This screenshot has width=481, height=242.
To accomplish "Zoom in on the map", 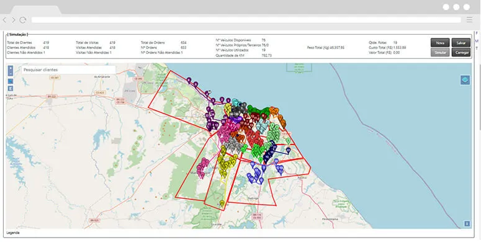I will pyautogui.click(x=11, y=68).
